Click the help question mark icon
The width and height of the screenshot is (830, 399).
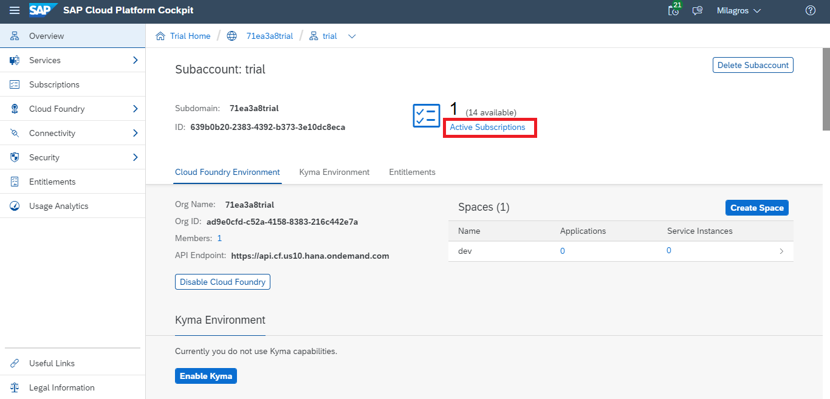(x=810, y=11)
